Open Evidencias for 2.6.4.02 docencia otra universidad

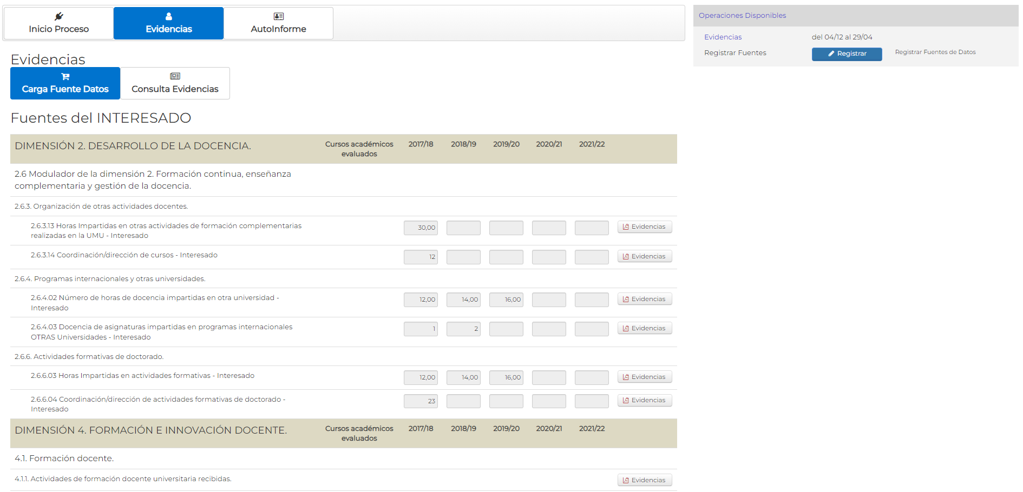pyautogui.click(x=645, y=299)
